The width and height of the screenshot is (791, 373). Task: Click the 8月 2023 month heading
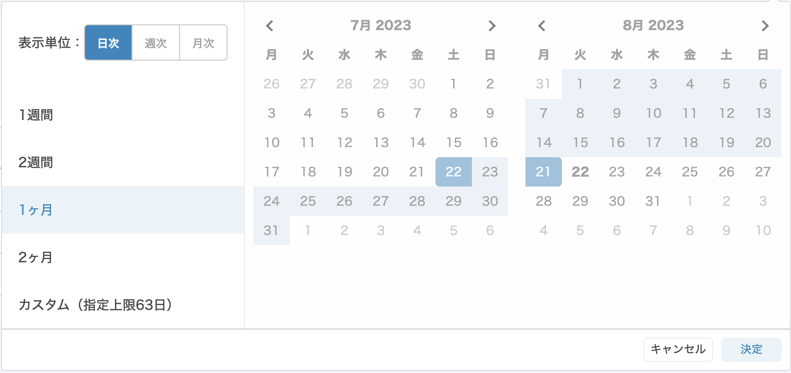click(x=653, y=25)
